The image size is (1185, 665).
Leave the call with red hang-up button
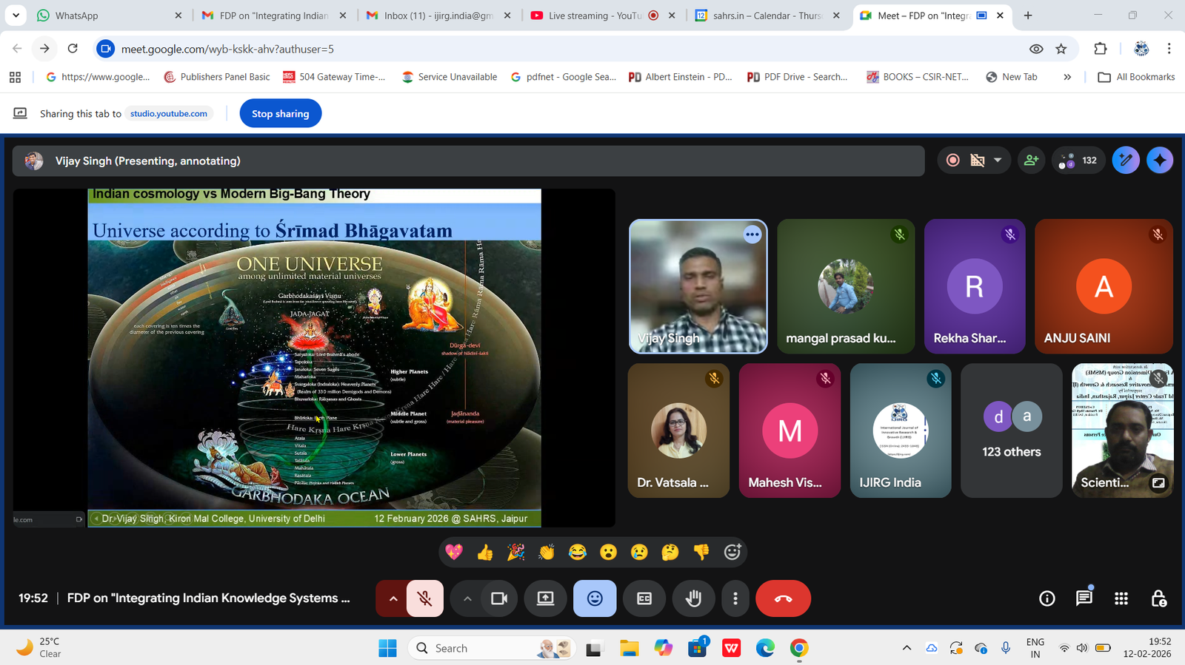tap(783, 598)
